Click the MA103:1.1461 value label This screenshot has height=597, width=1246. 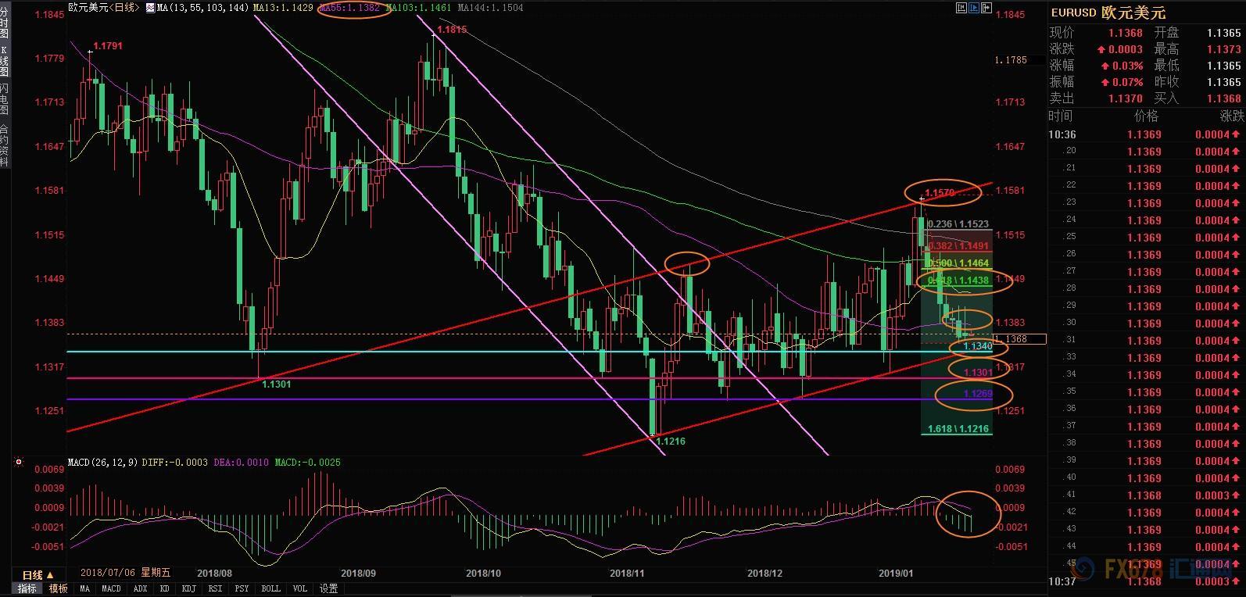pos(420,8)
